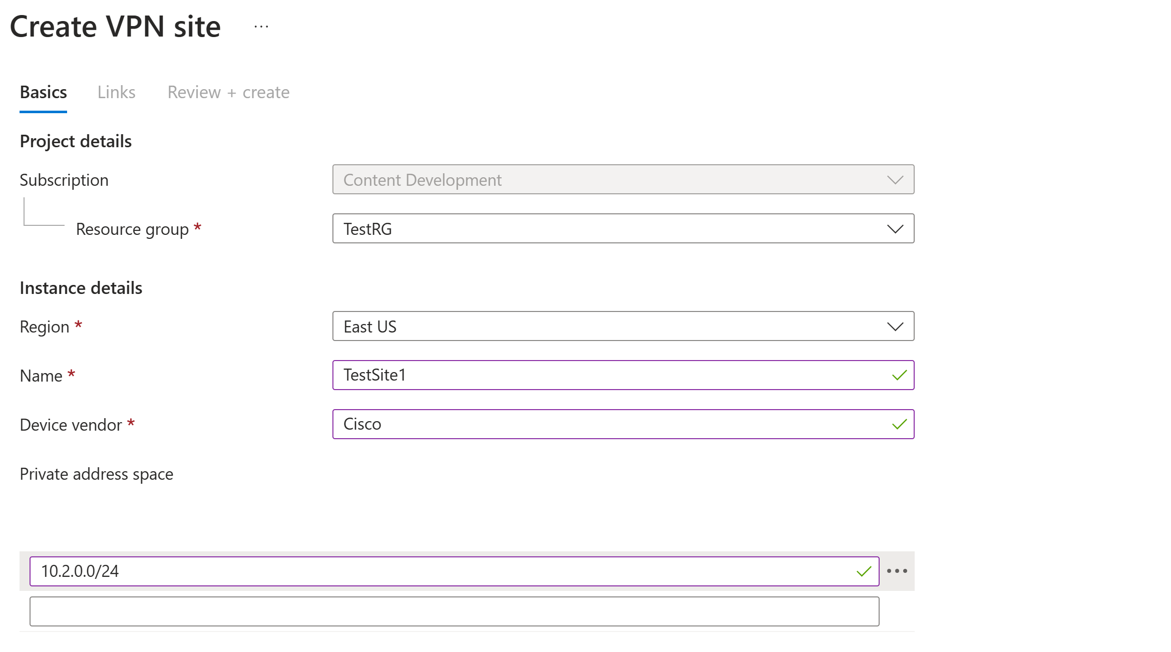Click the Resource group chevron arrow
Image resolution: width=1171 pixels, height=652 pixels.
point(895,229)
